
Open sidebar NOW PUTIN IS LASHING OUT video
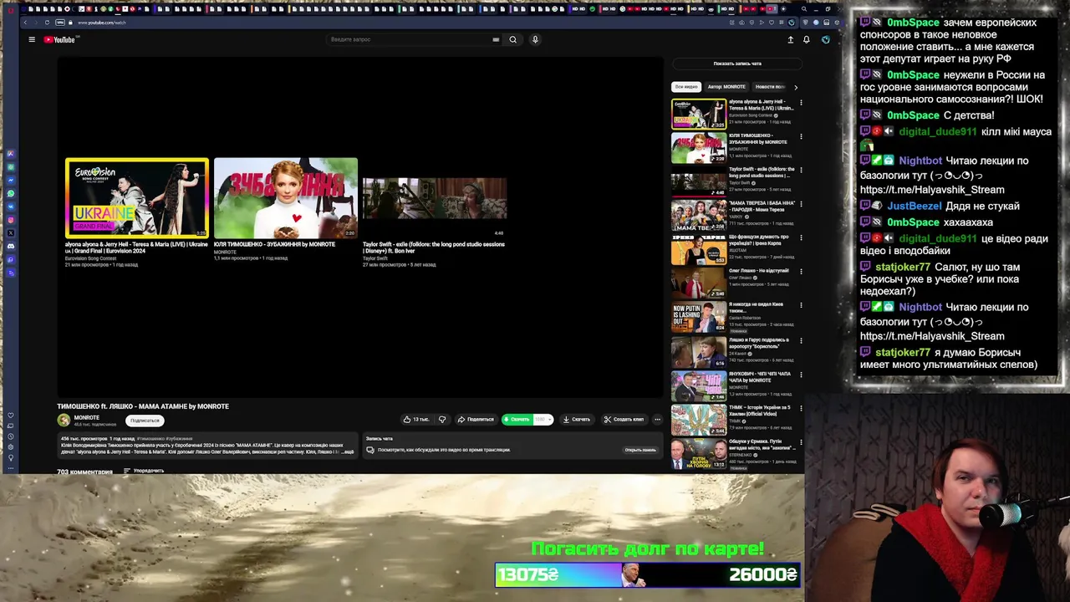pyautogui.click(x=699, y=318)
